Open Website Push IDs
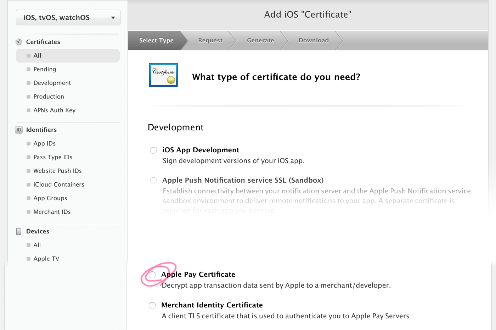The height and width of the screenshot is (330, 496). coord(57,171)
